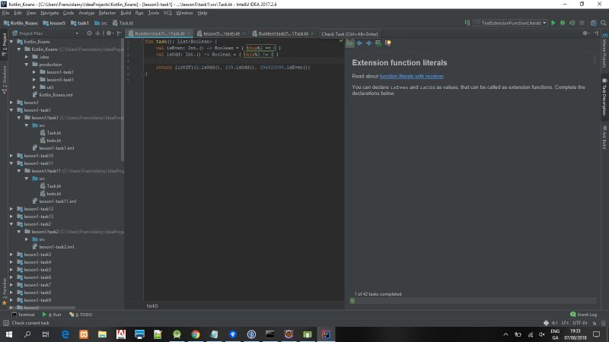The width and height of the screenshot is (609, 342).
Task: Click the Project tree vertical scrollbar
Action: [123, 99]
